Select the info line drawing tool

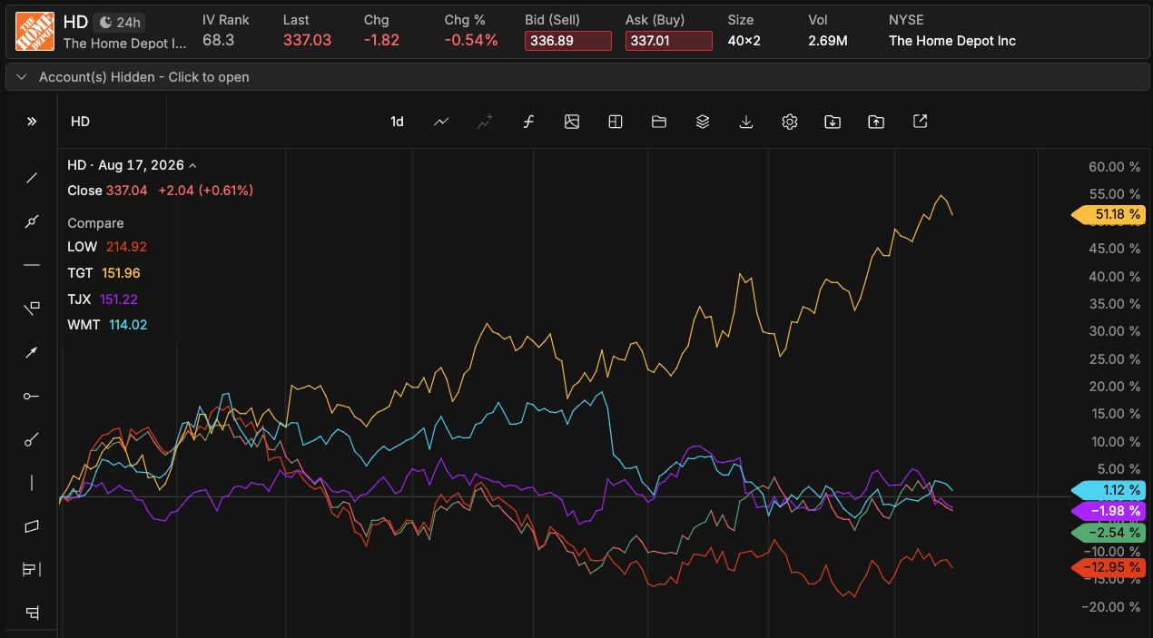pyautogui.click(x=32, y=221)
